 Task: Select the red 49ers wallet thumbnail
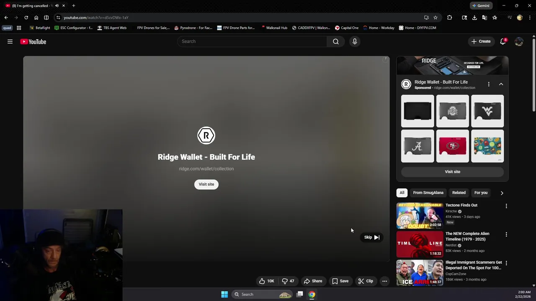point(453,146)
